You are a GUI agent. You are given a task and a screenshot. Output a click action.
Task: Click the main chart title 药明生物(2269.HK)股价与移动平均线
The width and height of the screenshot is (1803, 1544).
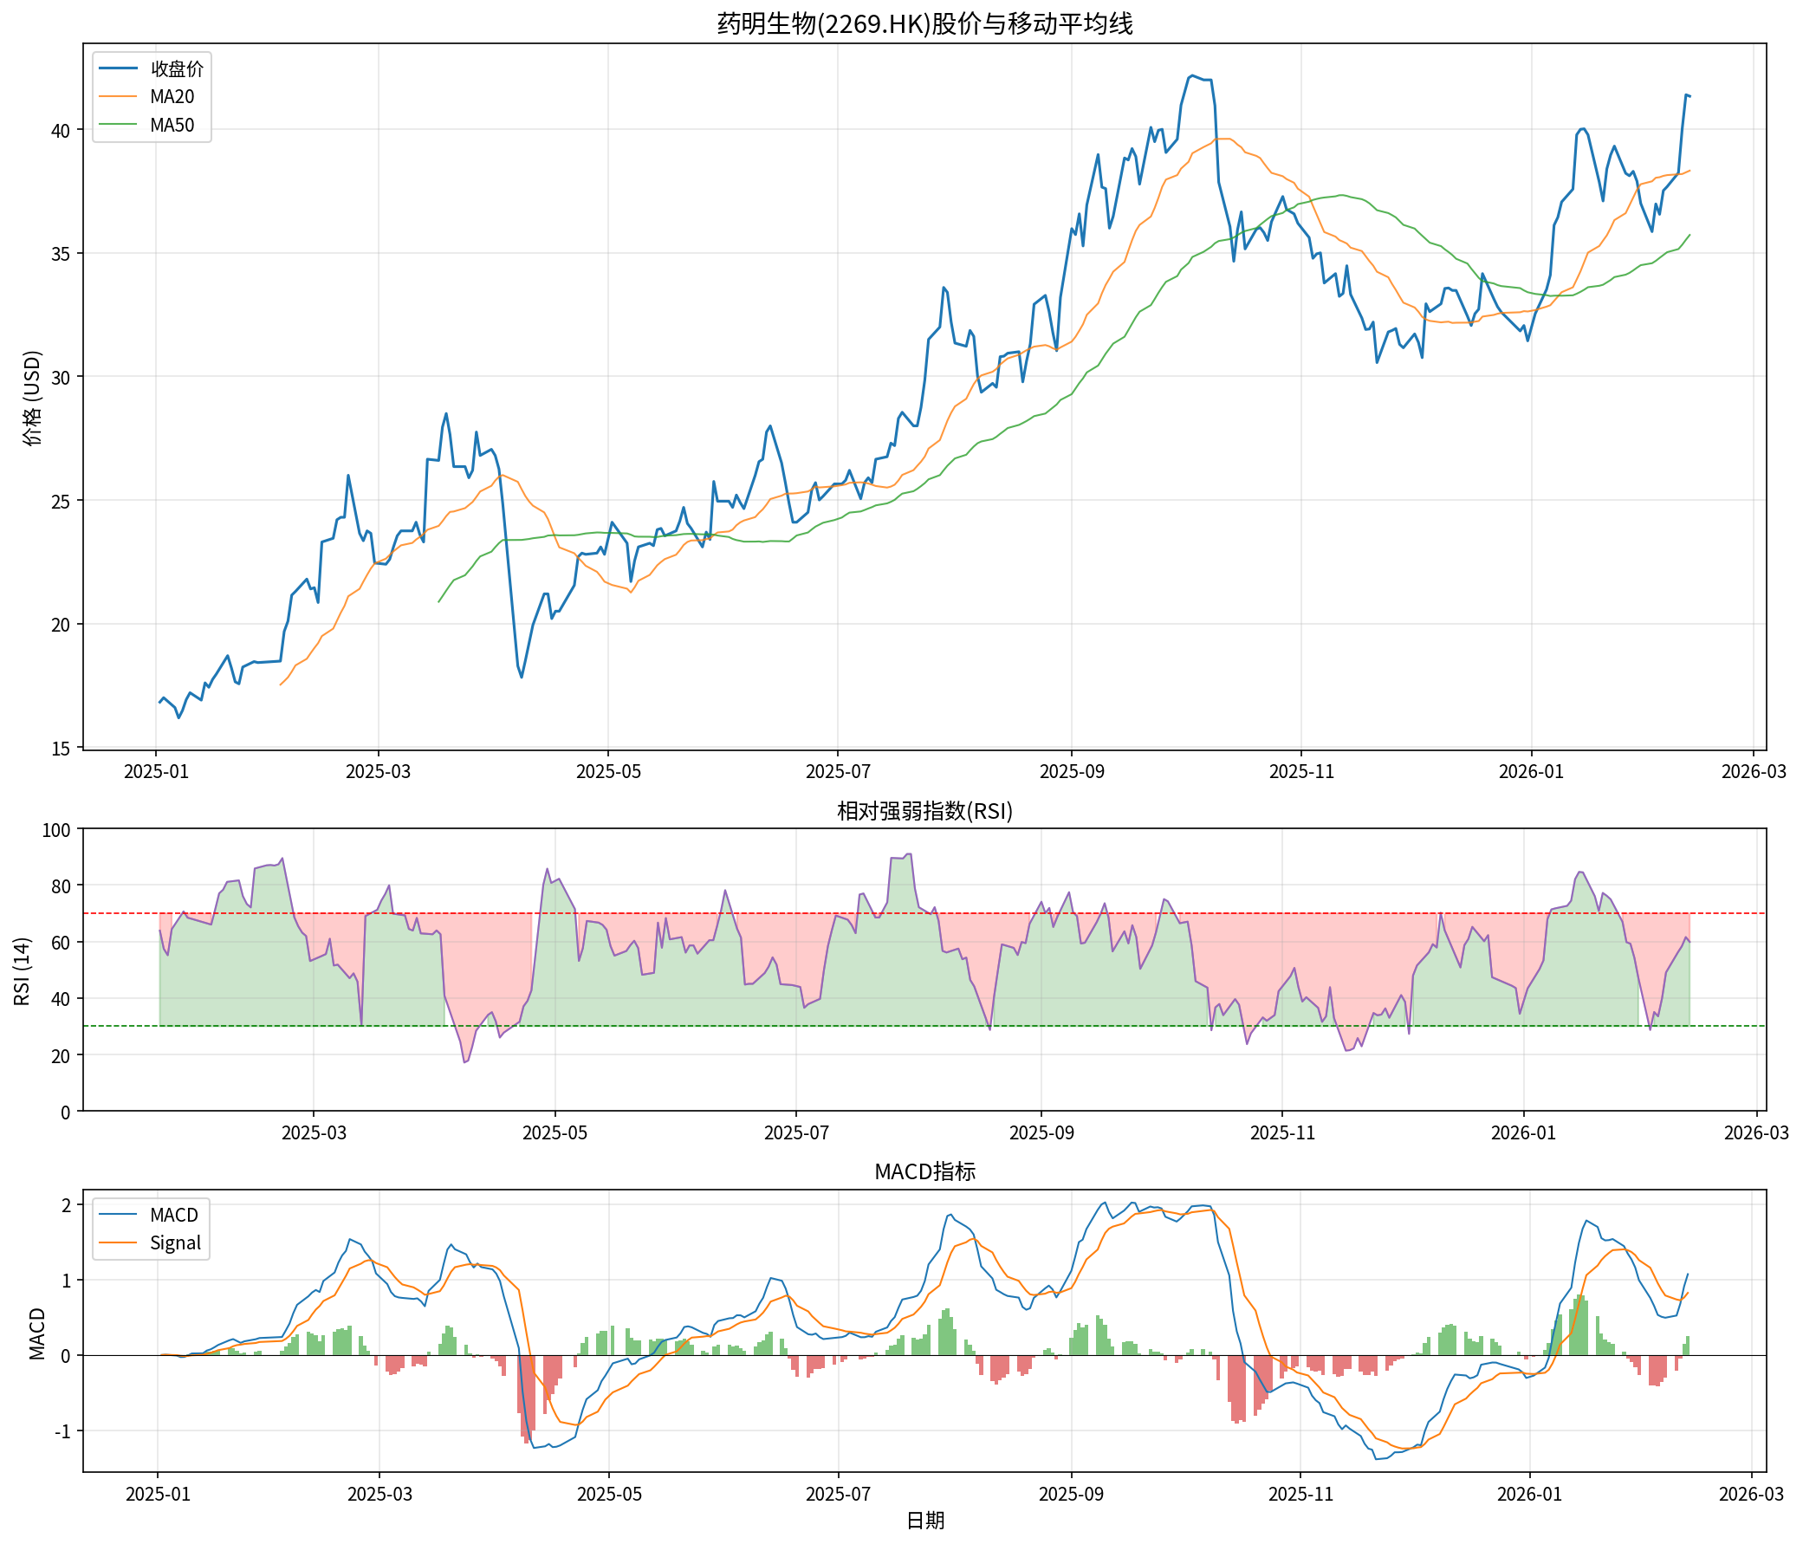924,23
